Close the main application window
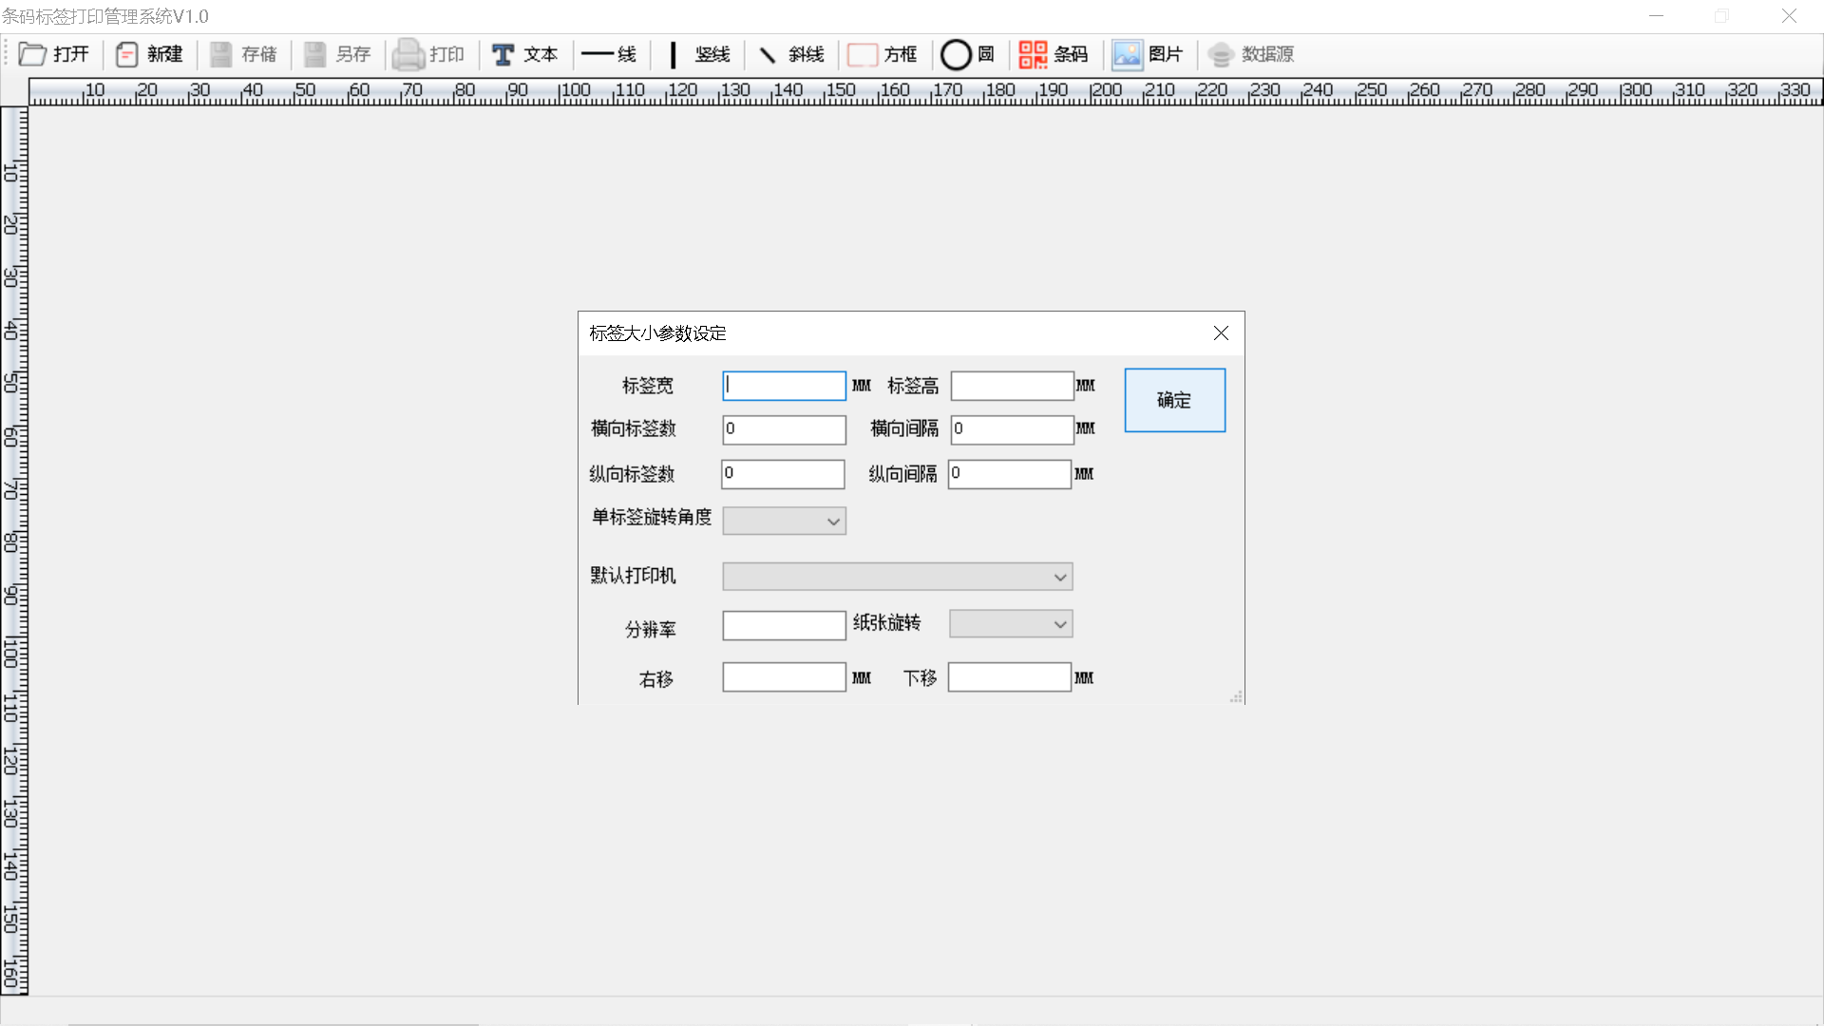 pyautogui.click(x=1789, y=16)
